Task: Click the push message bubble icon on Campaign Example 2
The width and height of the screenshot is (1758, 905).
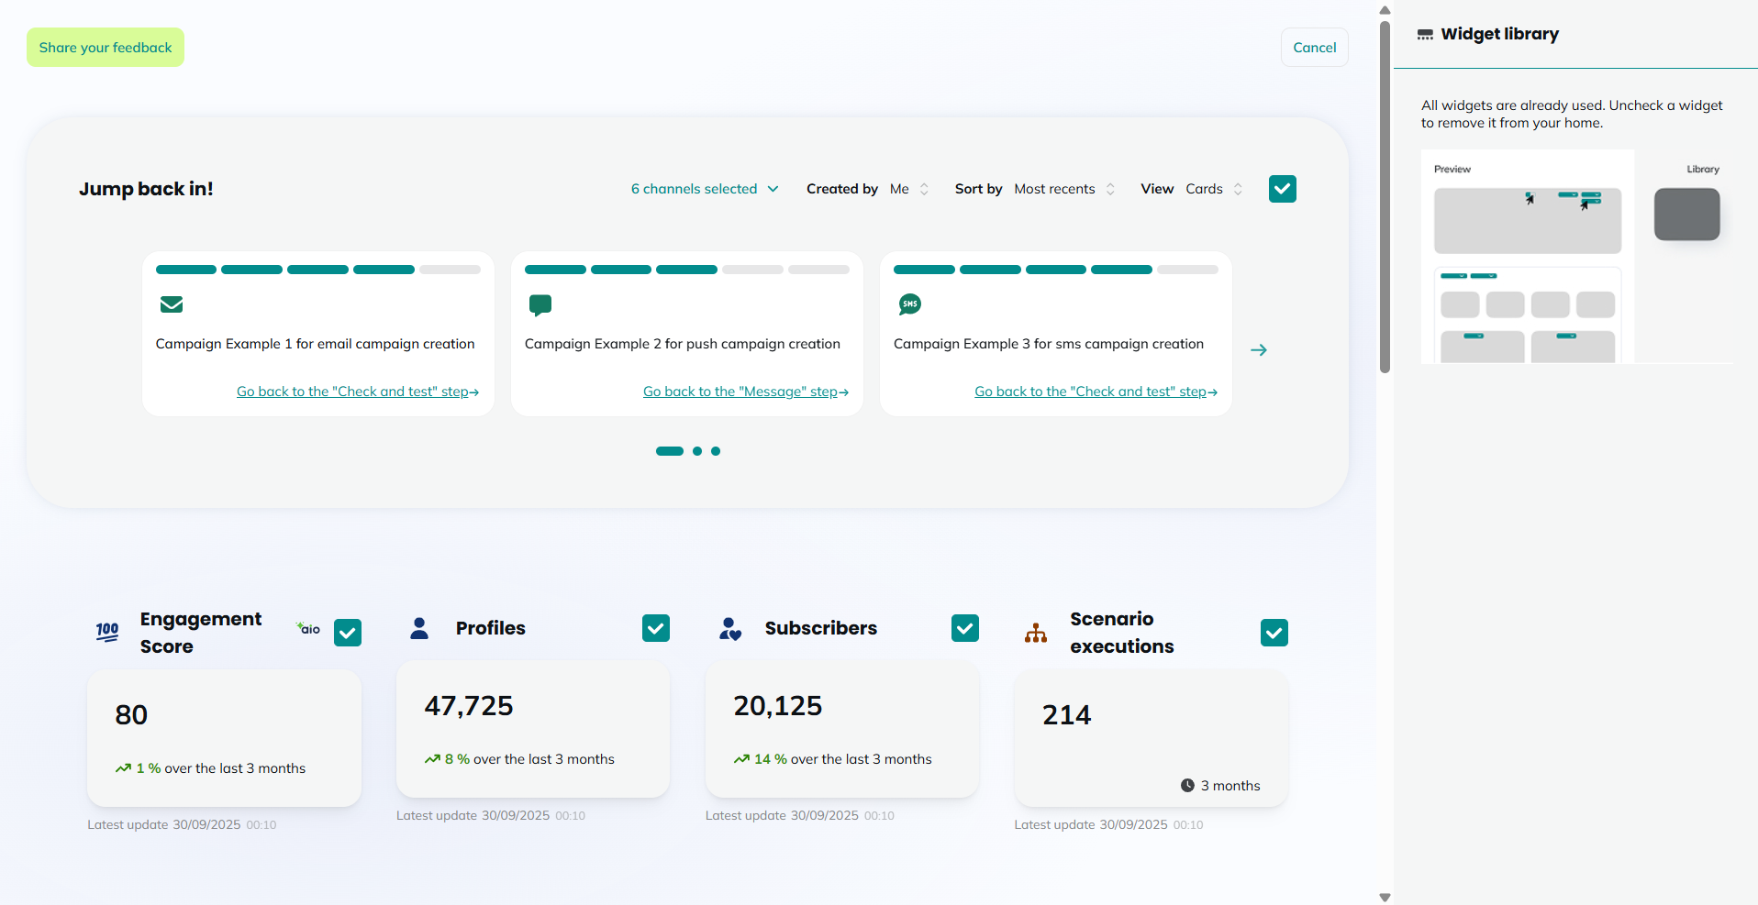Action: (540, 305)
